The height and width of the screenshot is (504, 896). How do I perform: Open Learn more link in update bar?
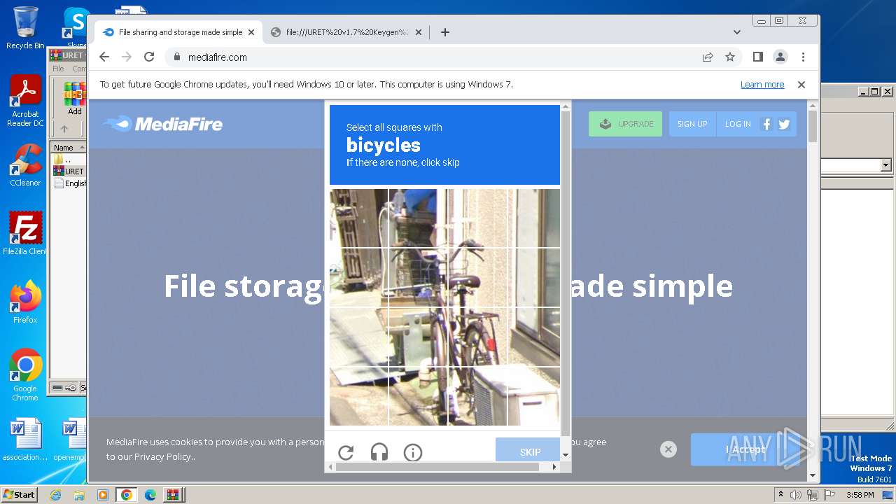pyautogui.click(x=762, y=85)
